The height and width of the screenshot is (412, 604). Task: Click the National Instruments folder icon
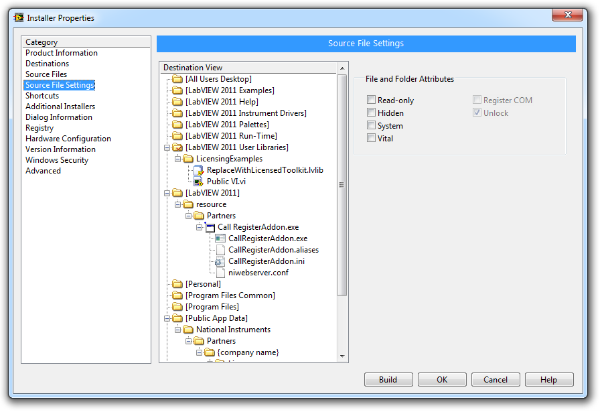pyautogui.click(x=188, y=330)
